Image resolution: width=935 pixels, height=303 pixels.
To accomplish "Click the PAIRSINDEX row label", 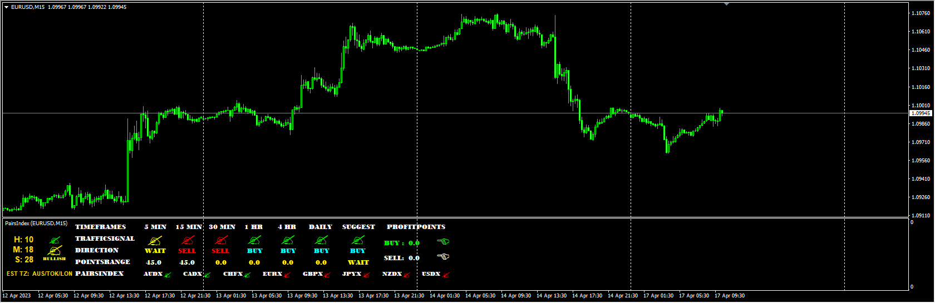I will coord(100,274).
